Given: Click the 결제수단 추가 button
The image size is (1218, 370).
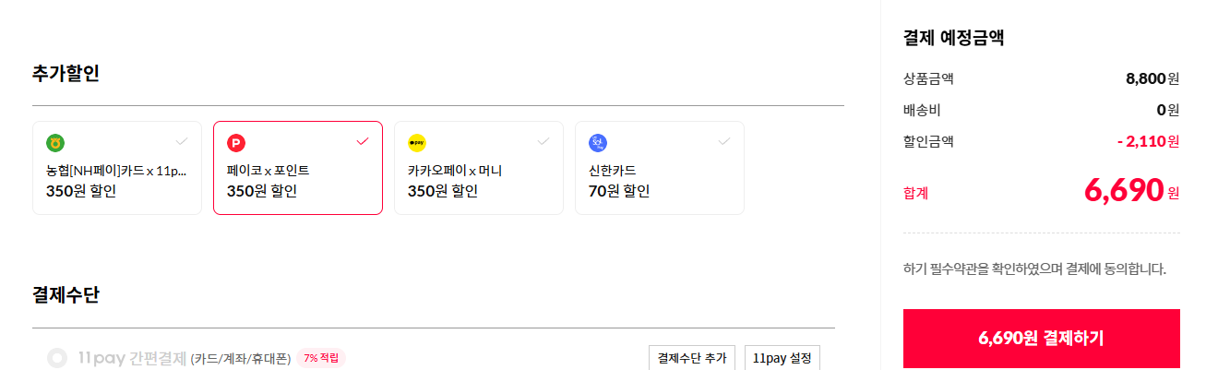Looking at the screenshot, I should (692, 358).
